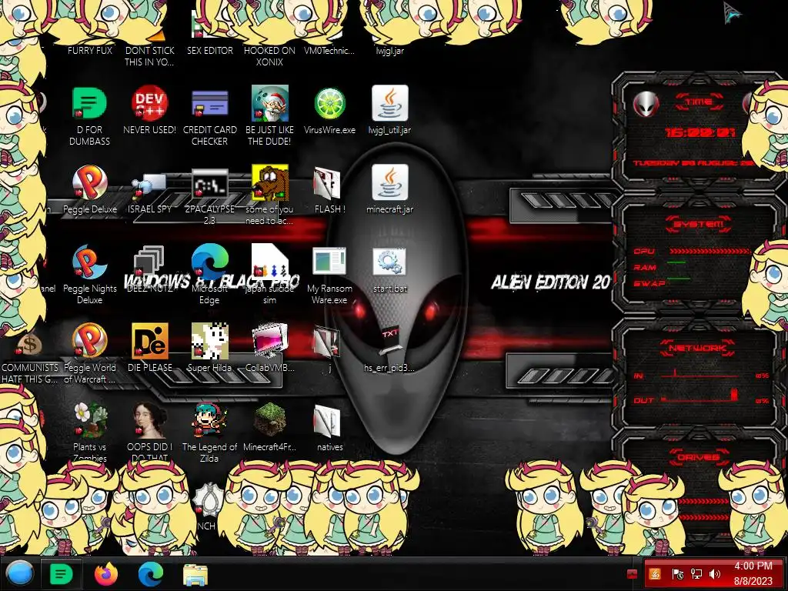Image resolution: width=788 pixels, height=591 pixels.
Task: Select the Minecraft4Fr... grass block icon
Action: click(x=270, y=419)
